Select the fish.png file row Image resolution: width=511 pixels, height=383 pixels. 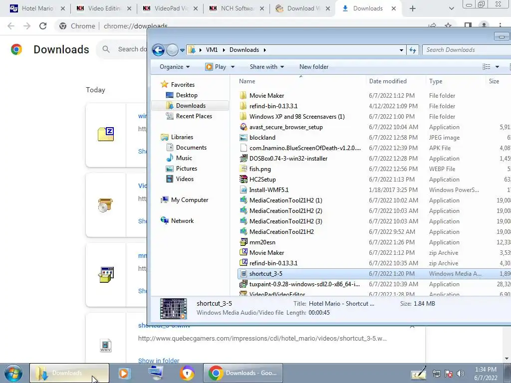374,169
